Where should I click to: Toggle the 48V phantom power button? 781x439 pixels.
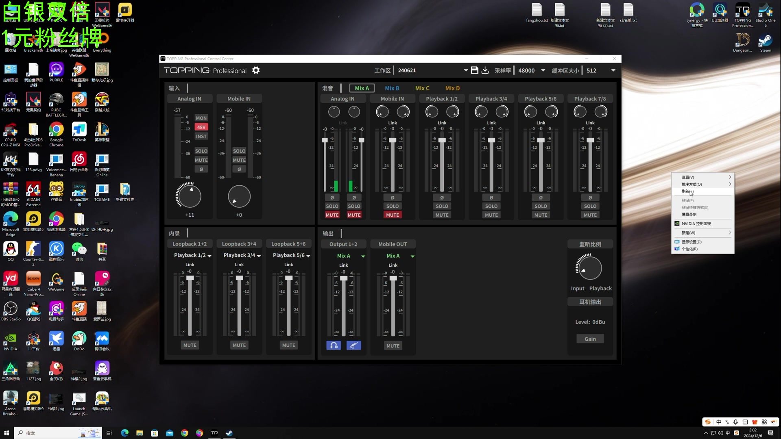click(201, 127)
